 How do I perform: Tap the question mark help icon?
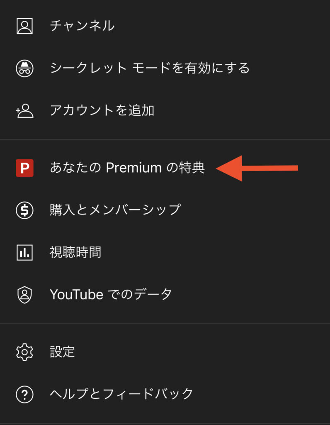click(24, 394)
